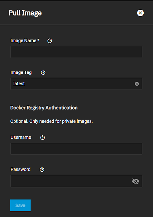
Task: Show help for the Username field
Action: [x=42, y=137]
